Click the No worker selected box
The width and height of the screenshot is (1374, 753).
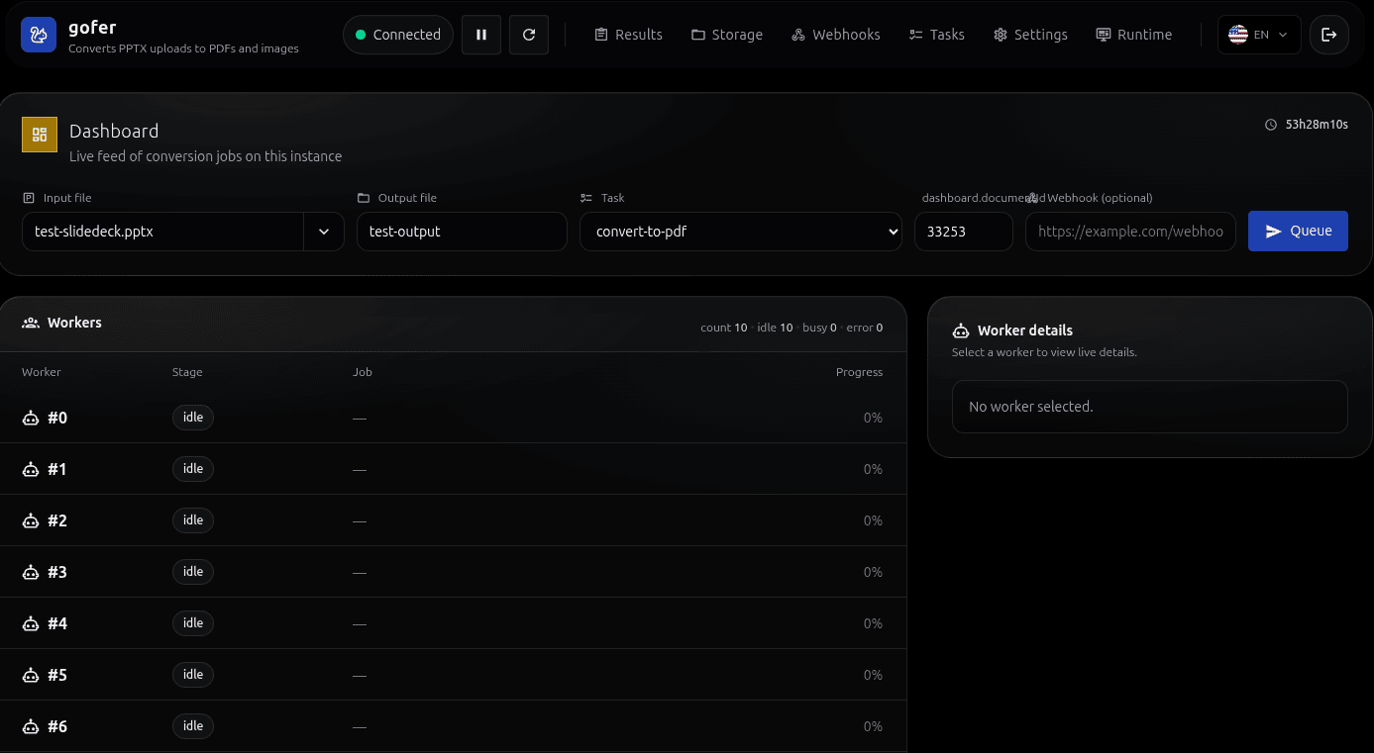point(1150,407)
